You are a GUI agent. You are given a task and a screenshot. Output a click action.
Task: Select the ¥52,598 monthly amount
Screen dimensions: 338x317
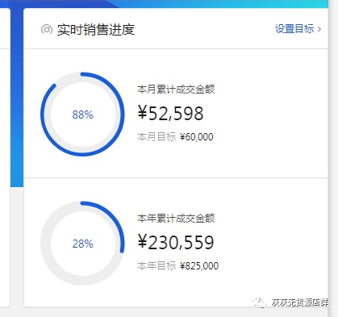tap(170, 113)
